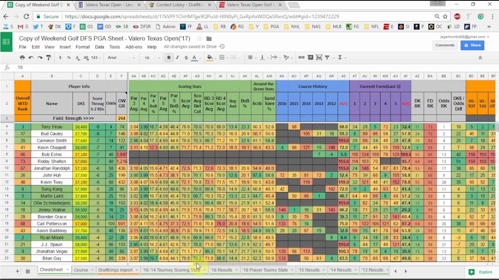
Task: Open the all sheets list icon
Action: click(x=28, y=271)
